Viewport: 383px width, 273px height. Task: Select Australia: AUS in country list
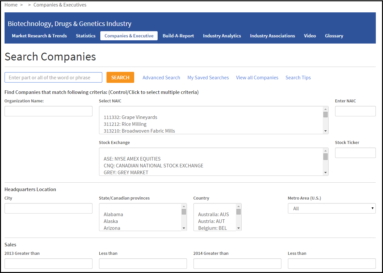click(x=214, y=214)
